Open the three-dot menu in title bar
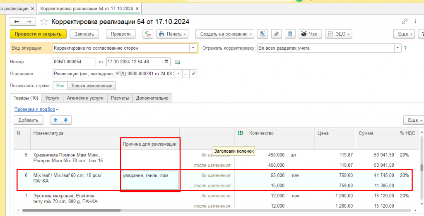Viewport: 424px width, 216px height. (x=415, y=22)
